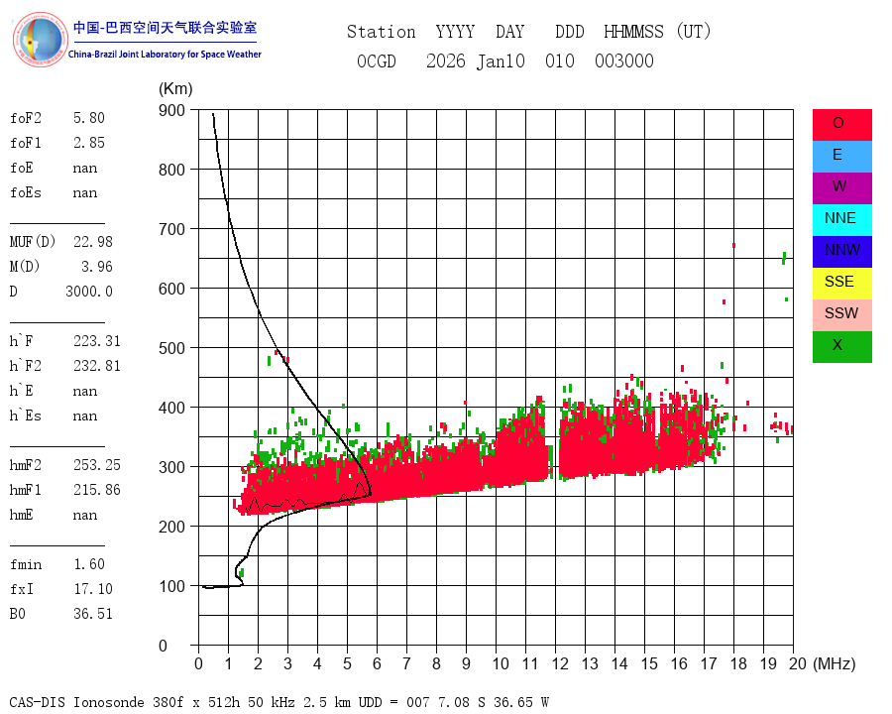892x714 pixels.
Task: Click the date Jan10 in header
Action: pos(501,60)
